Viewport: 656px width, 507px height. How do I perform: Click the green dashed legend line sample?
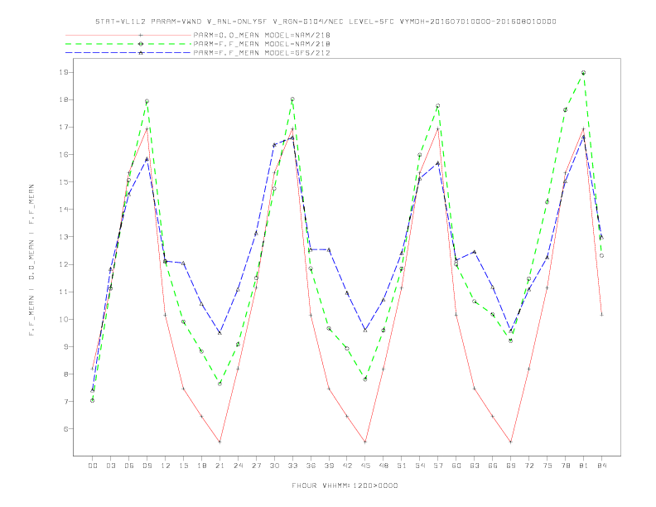point(128,44)
